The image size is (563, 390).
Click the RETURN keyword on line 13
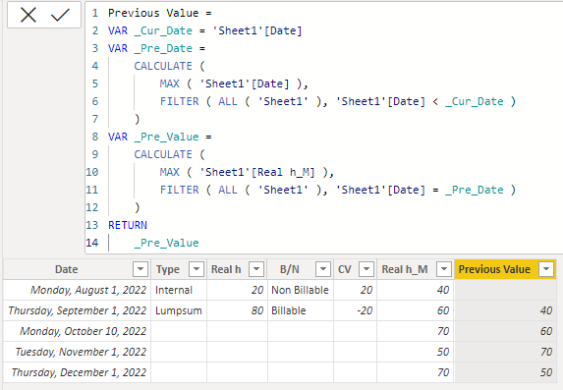pyautogui.click(x=128, y=225)
